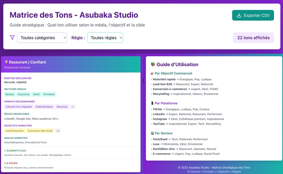This screenshot has width=283, height=174.
Task: Open the Toutes régies dropdown
Action: coord(105,38)
